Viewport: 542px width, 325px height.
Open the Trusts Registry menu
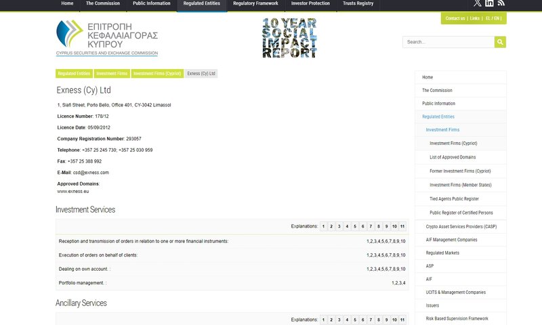pos(358,4)
